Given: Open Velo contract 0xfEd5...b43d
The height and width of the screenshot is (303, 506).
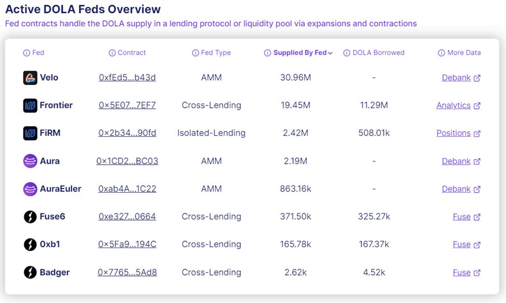Looking at the screenshot, I should [x=127, y=78].
